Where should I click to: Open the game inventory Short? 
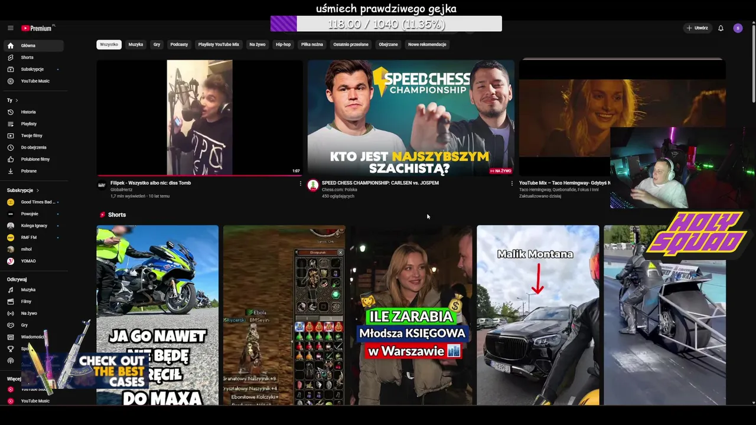[x=284, y=315]
